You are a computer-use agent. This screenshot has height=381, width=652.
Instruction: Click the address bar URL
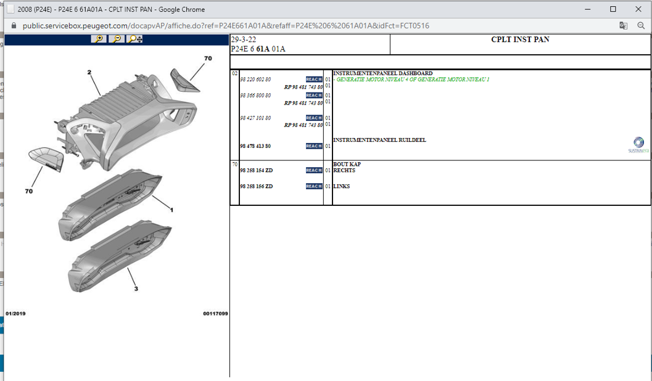pyautogui.click(x=226, y=26)
